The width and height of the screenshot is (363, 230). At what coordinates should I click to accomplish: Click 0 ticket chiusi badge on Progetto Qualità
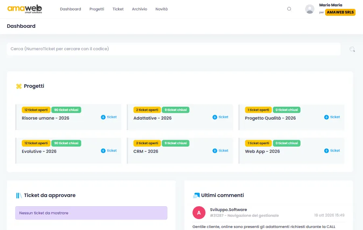[287, 110]
